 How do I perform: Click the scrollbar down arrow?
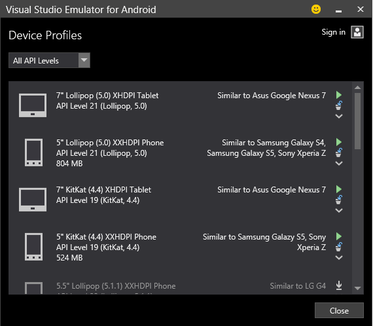(357, 288)
